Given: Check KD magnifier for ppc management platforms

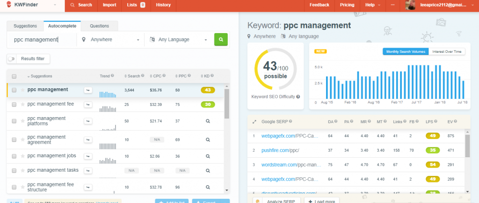Looking at the screenshot, I should pos(208,121).
